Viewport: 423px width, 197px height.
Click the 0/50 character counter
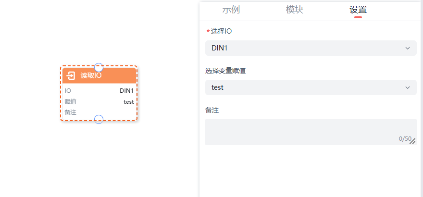405,139
